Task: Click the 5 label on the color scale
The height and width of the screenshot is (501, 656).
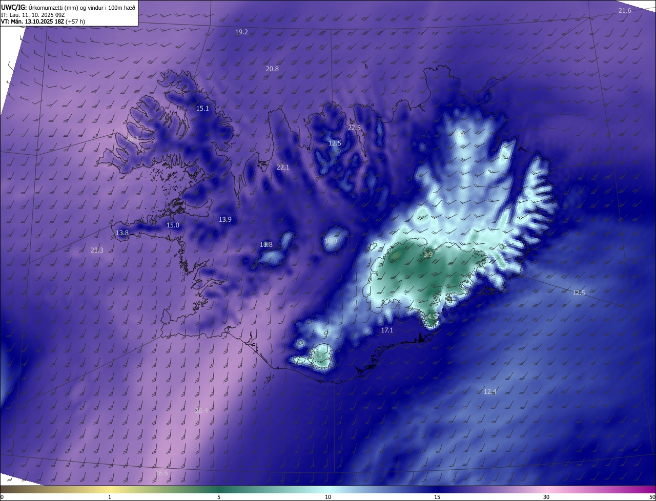Action: [x=219, y=497]
